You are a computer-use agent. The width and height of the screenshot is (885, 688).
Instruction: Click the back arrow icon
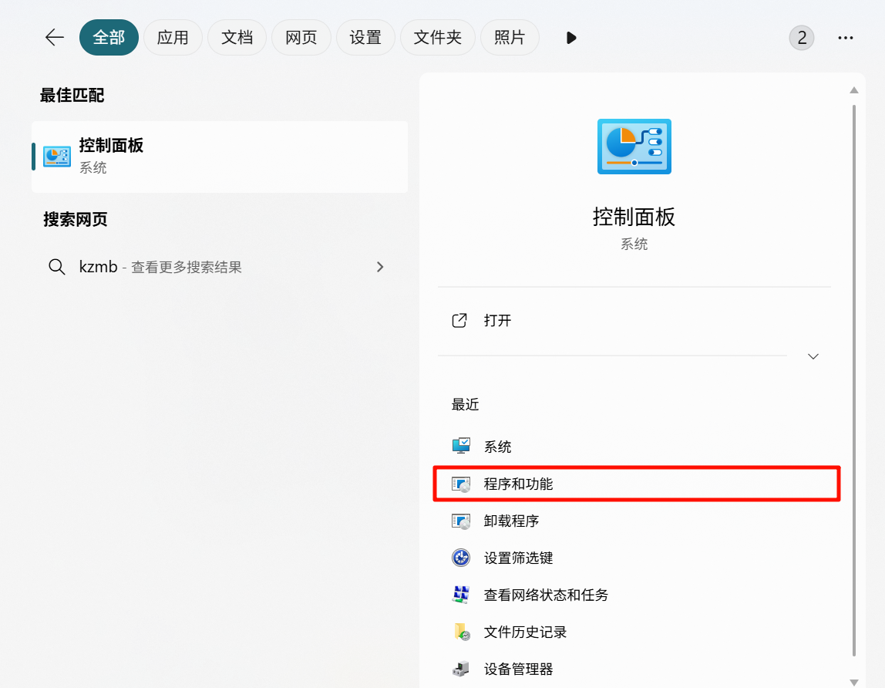coord(54,37)
